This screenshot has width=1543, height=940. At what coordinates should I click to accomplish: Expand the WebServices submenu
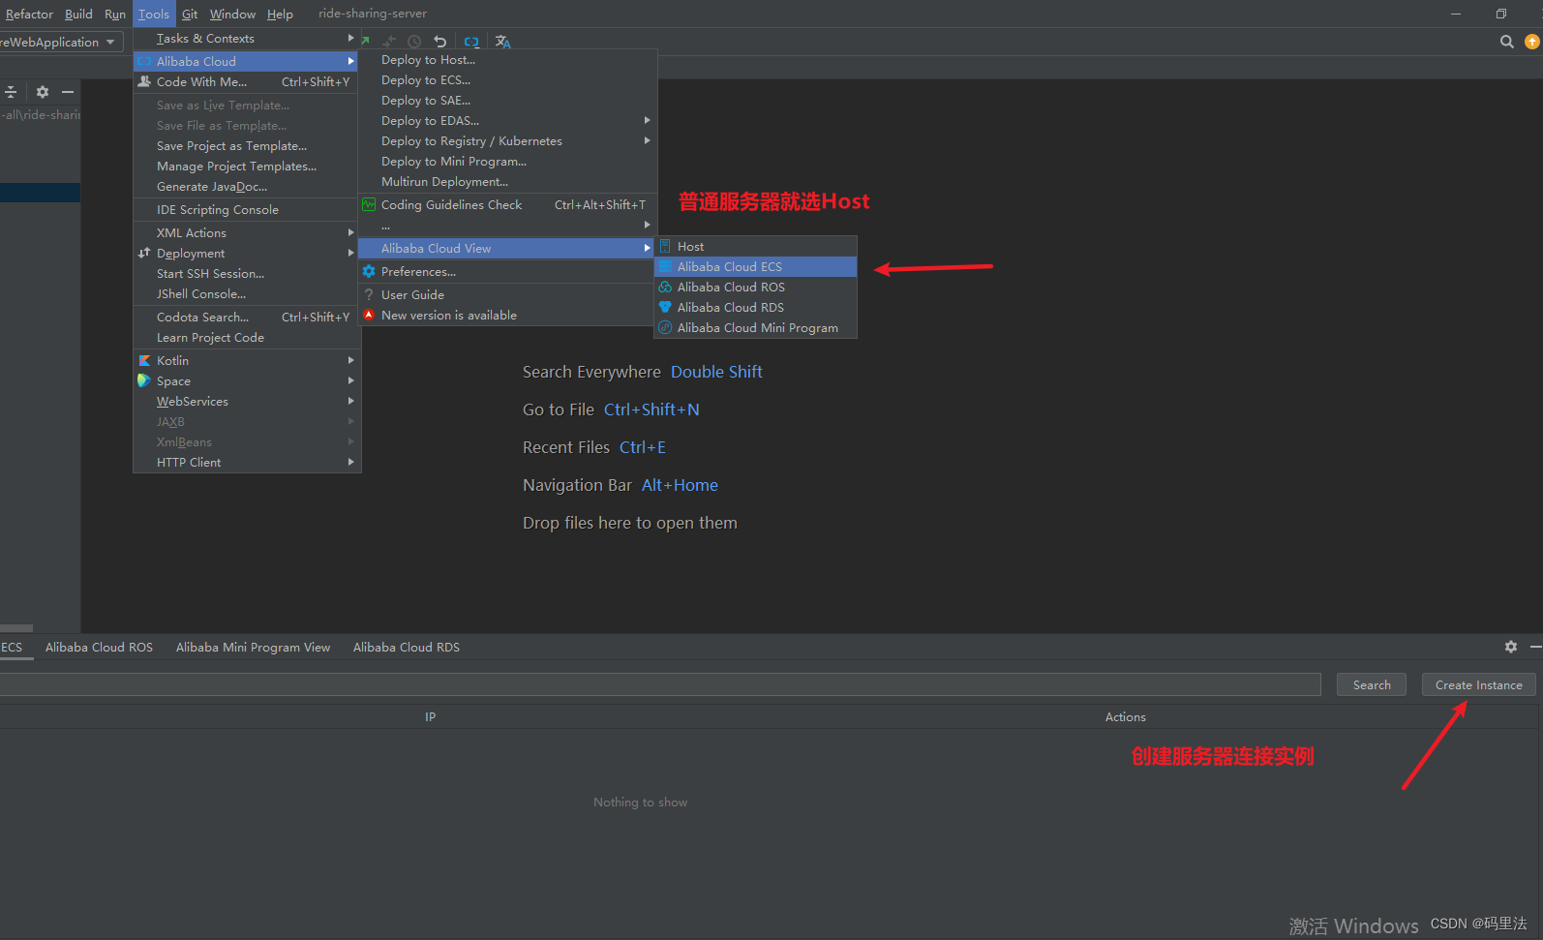[x=247, y=402]
